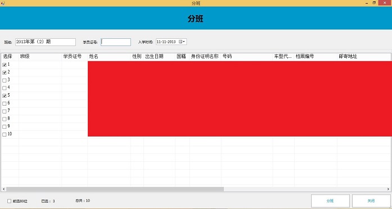Image resolution: width=392 pixels, height=209 pixels.
Task: Restore the window with title bar button
Action: 374,3
